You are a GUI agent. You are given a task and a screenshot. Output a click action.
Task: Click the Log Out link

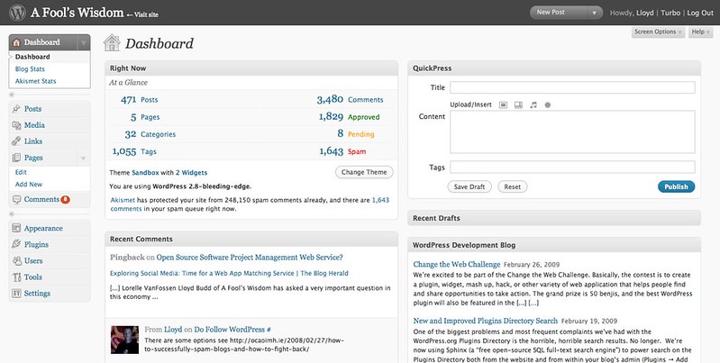[x=700, y=13]
